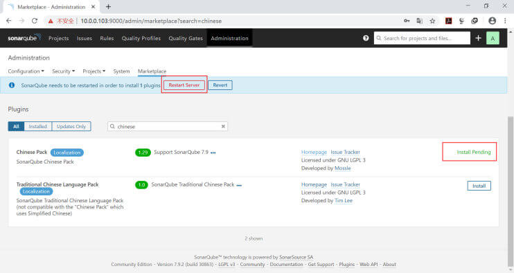Open the saved password key icon

(x=407, y=21)
